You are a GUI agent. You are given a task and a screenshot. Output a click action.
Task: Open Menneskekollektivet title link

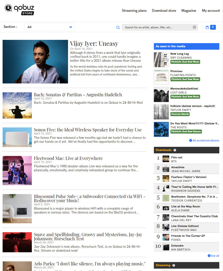[184, 89]
